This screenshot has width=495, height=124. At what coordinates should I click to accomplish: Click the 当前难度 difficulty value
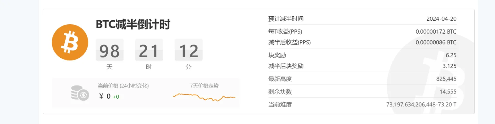click(x=421, y=105)
